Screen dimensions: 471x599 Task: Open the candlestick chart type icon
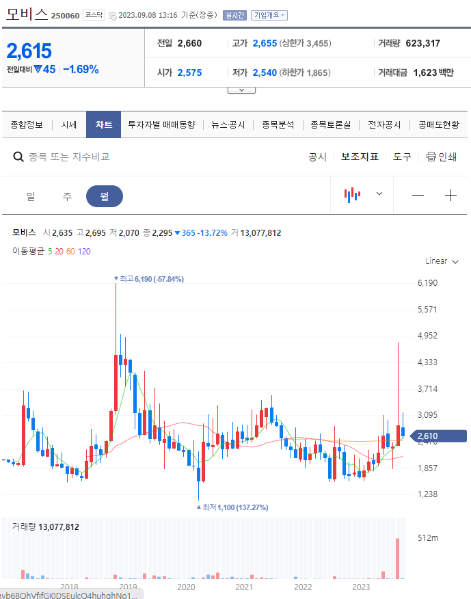[352, 195]
